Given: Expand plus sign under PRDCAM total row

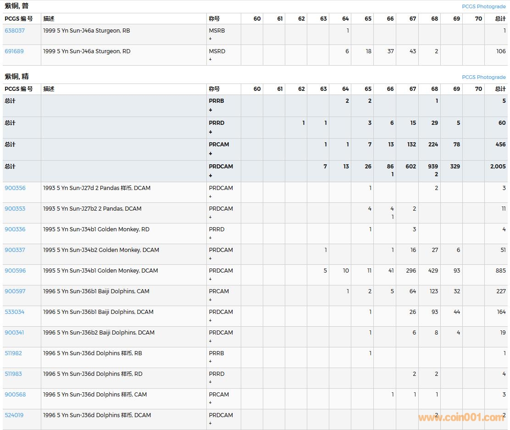Looking at the screenshot, I should click(211, 176).
